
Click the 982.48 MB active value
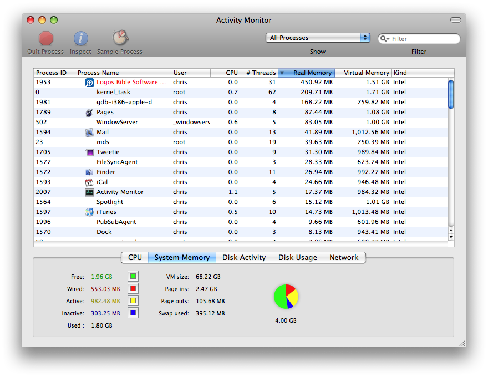105,301
